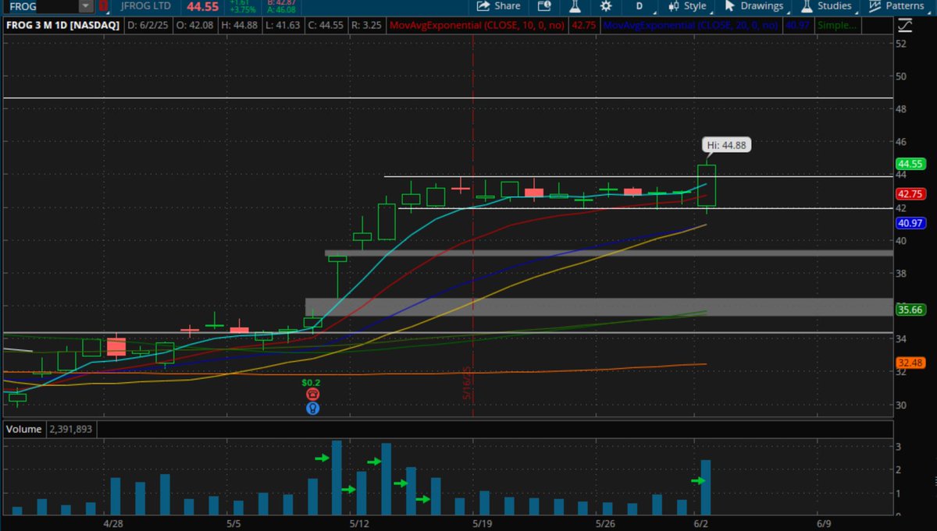Click the 5/26 date on time axis
Image resolution: width=937 pixels, height=531 pixels.
click(x=606, y=524)
